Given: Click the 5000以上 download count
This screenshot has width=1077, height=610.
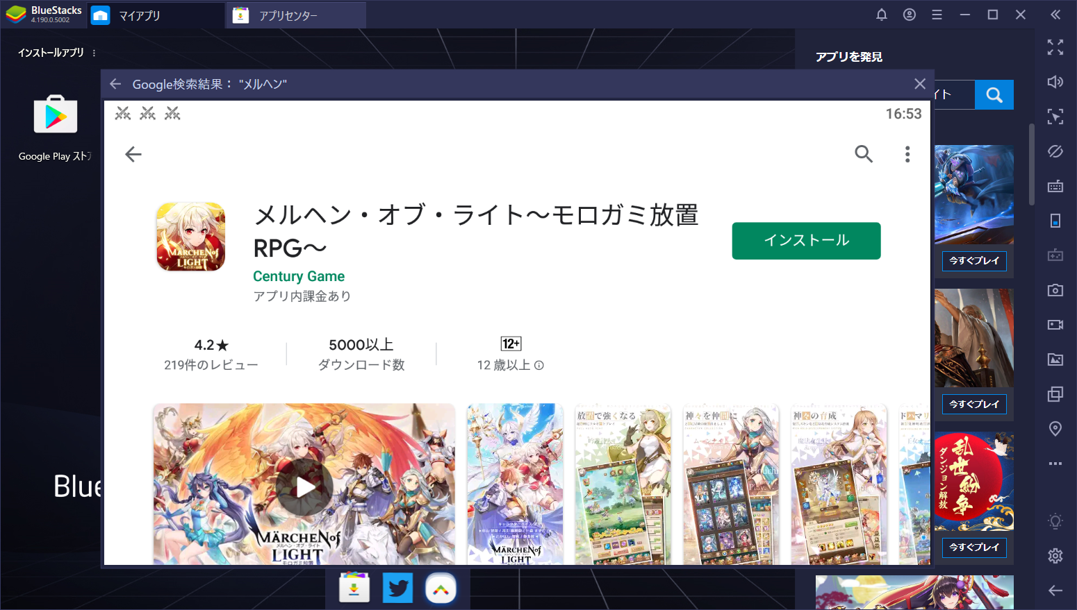Looking at the screenshot, I should (x=361, y=354).
